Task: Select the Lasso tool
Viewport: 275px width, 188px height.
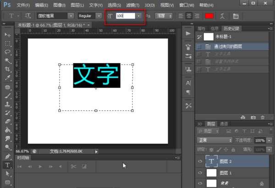Action: (x=7, y=52)
